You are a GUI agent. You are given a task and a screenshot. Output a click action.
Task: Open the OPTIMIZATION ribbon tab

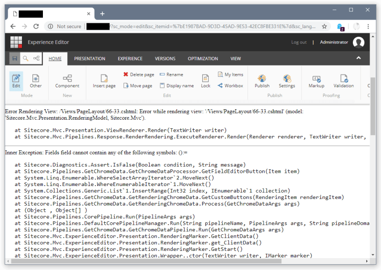click(x=203, y=59)
